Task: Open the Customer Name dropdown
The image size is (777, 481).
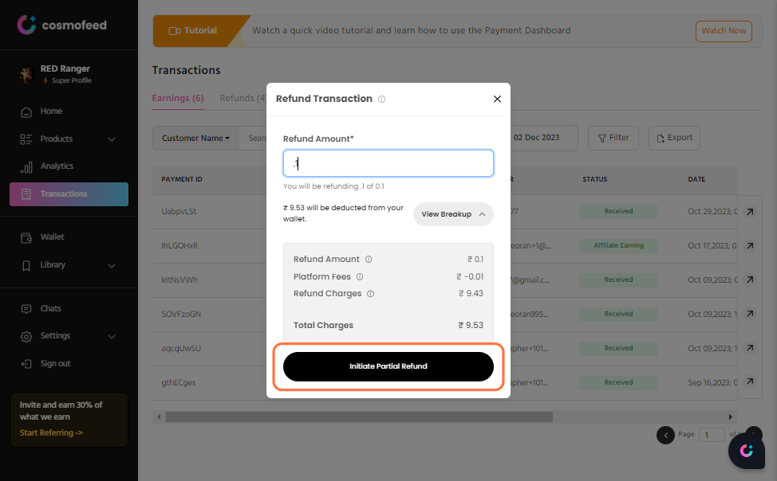Action: pyautogui.click(x=195, y=138)
